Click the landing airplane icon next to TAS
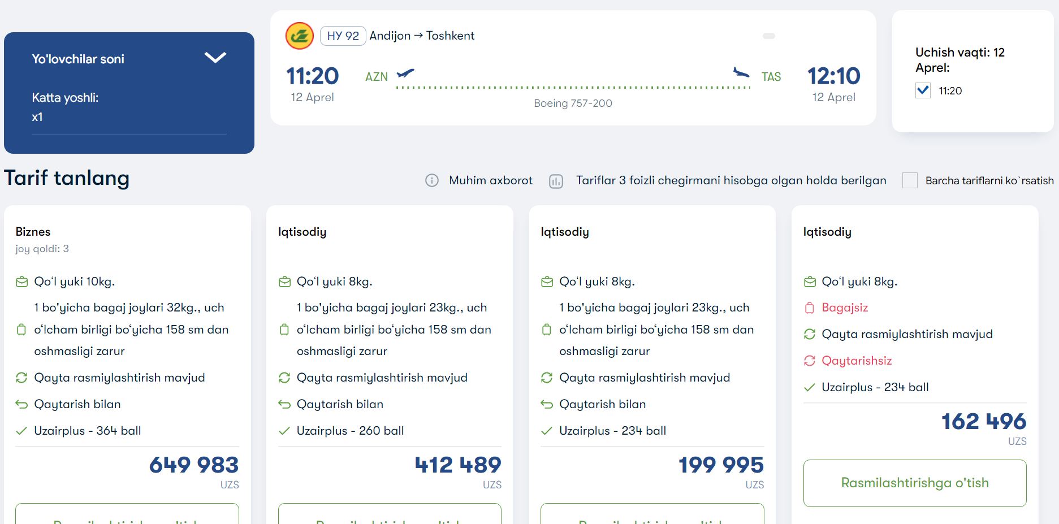This screenshot has width=1059, height=524. click(x=741, y=72)
